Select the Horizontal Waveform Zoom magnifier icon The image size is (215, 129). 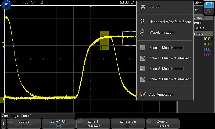(143, 22)
